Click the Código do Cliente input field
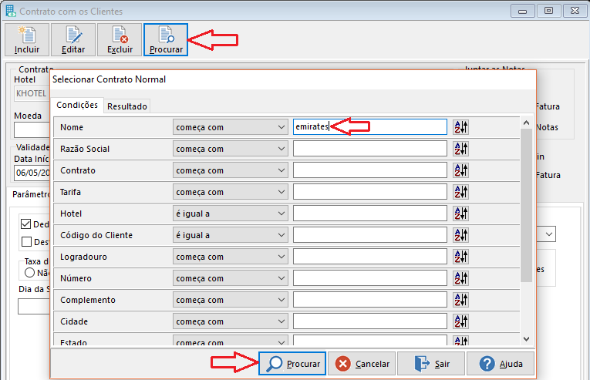 tap(370, 235)
